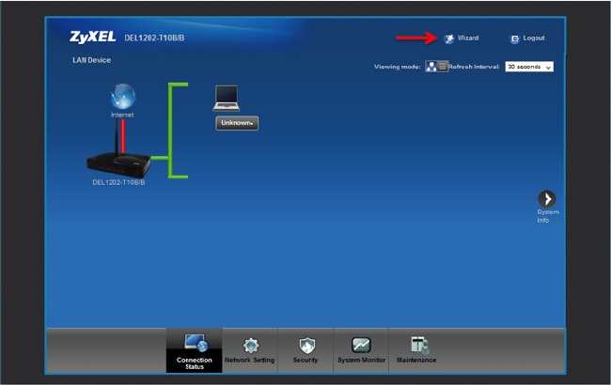Click the DEL1202-T10B/B header model text
611x385 pixels.
tap(154, 38)
